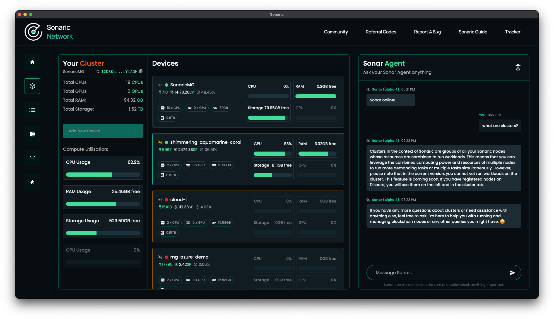Click the rank 6967 badge

(x=165, y=150)
